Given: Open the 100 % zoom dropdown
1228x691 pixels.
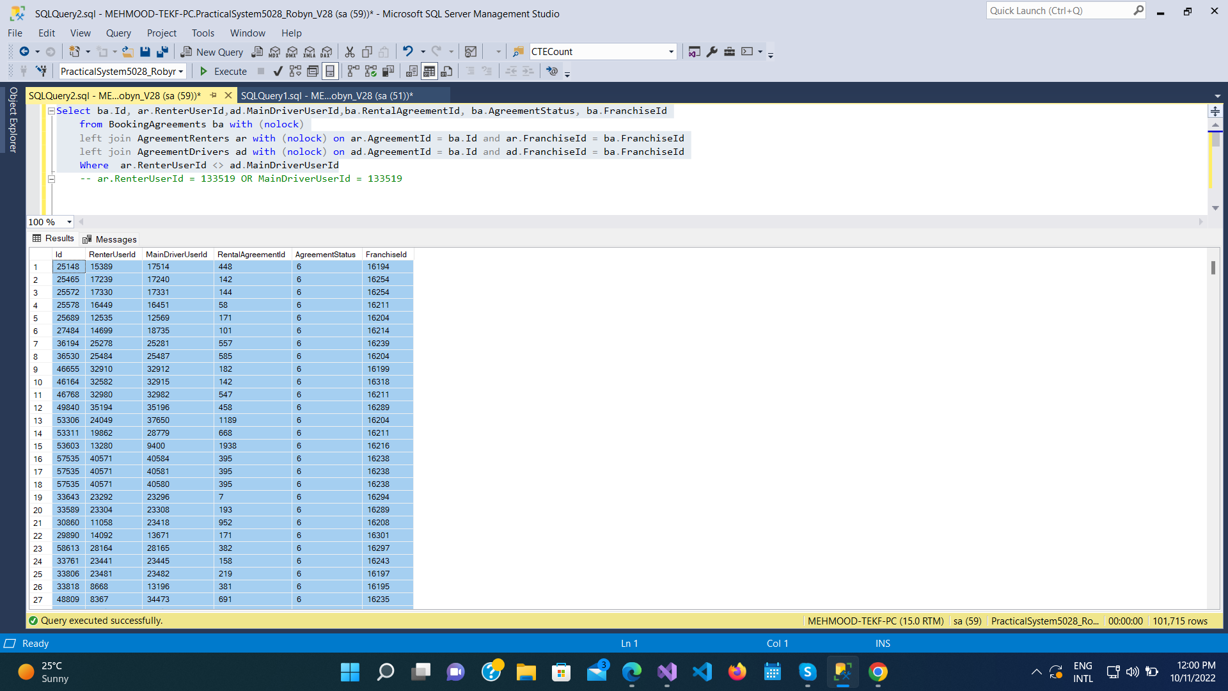Looking at the screenshot, I should point(69,222).
